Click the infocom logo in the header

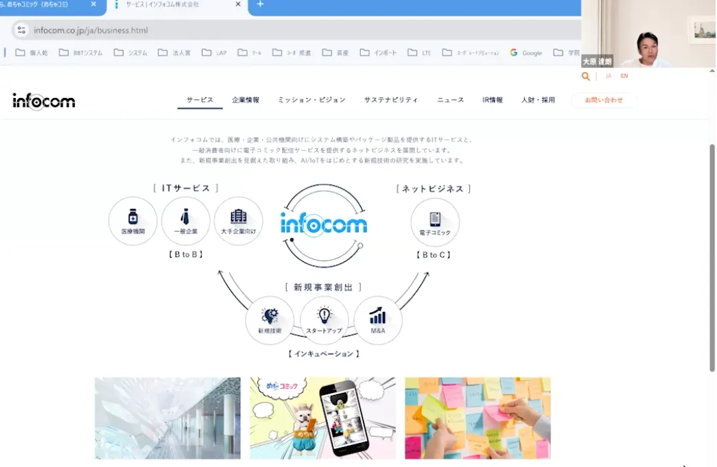[x=44, y=101]
